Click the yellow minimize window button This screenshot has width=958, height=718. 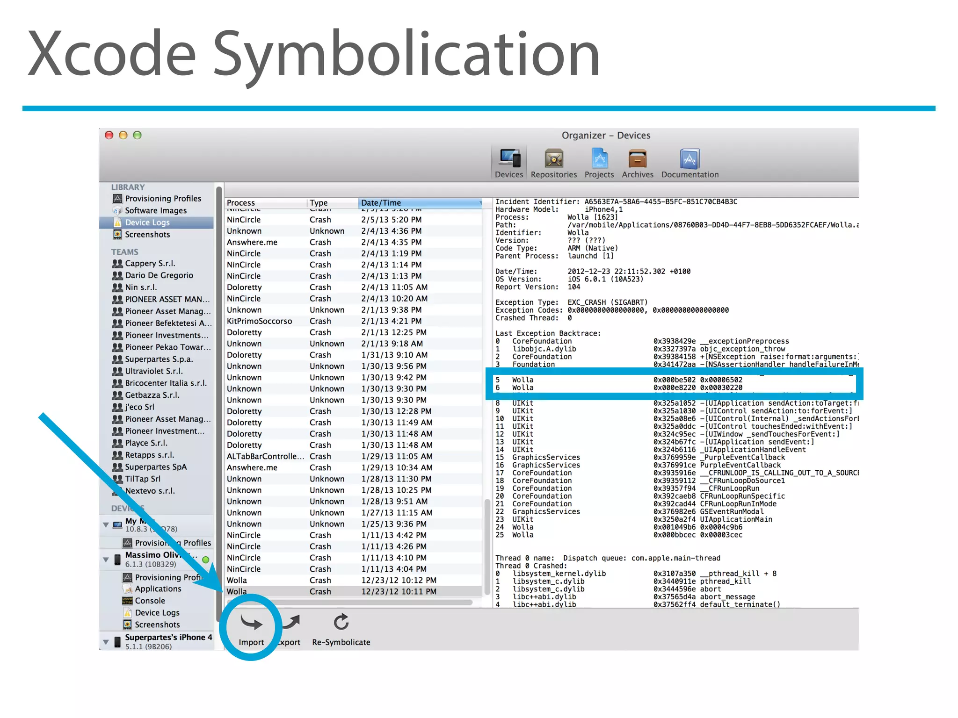123,135
